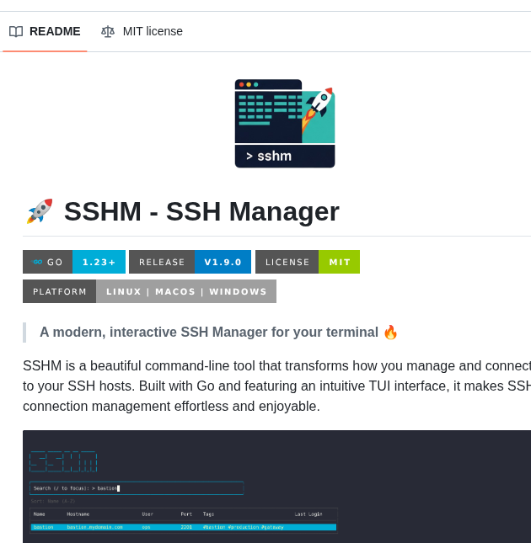Click the Hostname column header in screenshot

[78, 514]
